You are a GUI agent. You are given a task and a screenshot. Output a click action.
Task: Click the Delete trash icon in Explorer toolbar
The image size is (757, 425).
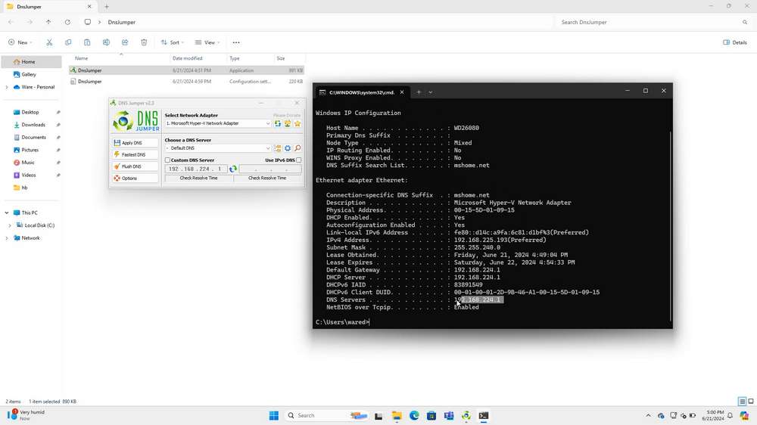144,42
